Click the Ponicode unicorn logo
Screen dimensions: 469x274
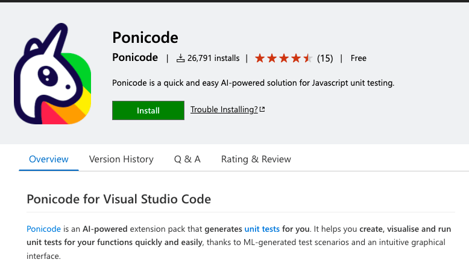[52, 74]
